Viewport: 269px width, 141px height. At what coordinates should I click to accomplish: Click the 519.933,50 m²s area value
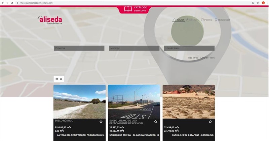pos(63,127)
